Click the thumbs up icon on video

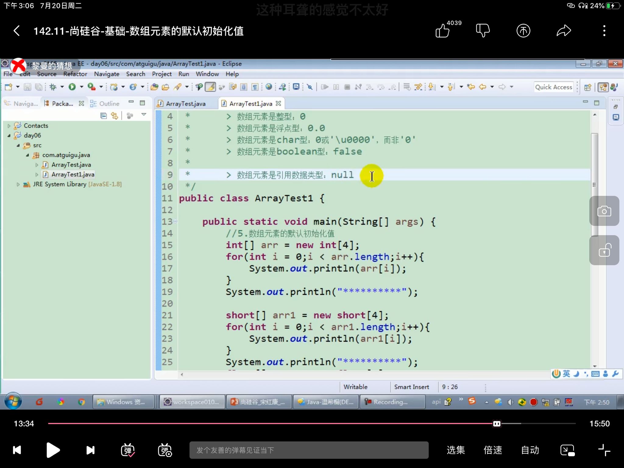(441, 30)
